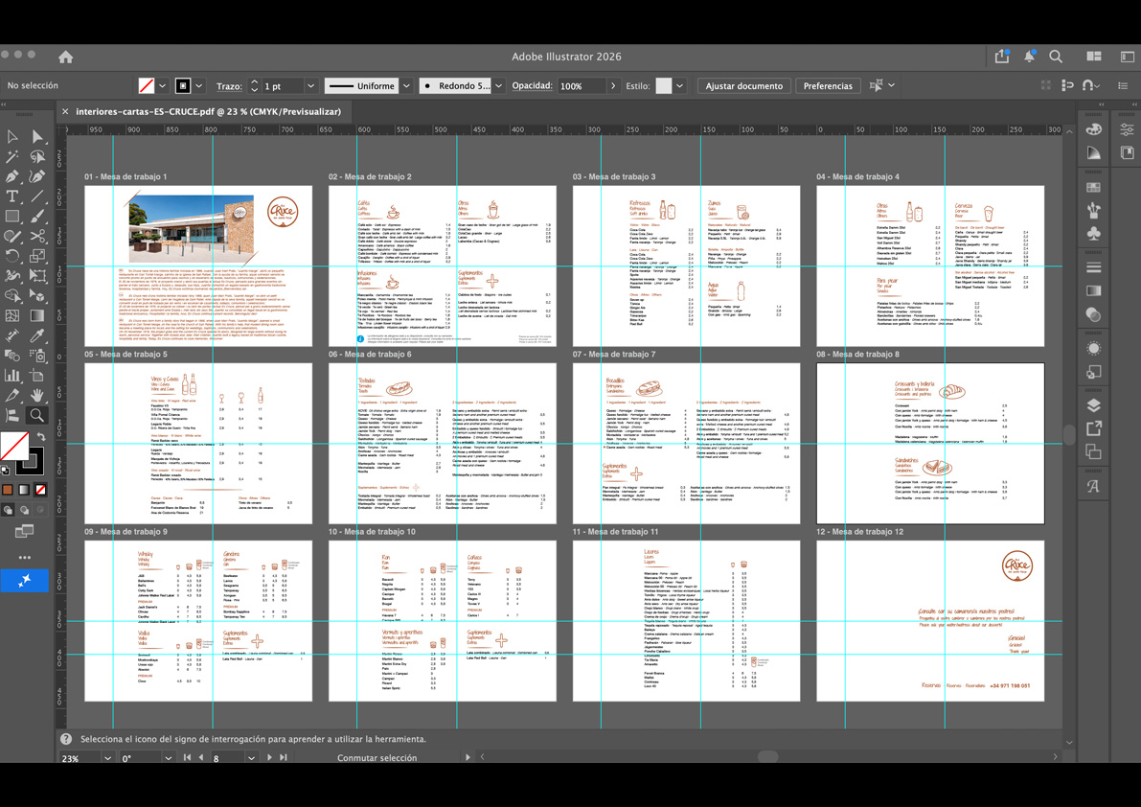This screenshot has width=1141, height=807.
Task: Expand the Opacidad arrow
Action: pyautogui.click(x=613, y=86)
